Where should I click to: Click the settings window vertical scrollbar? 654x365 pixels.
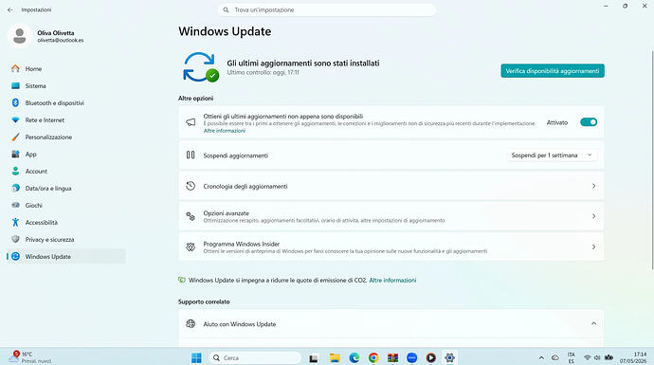click(x=652, y=160)
